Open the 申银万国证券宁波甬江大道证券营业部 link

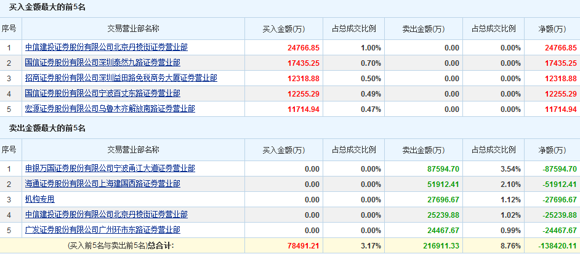pyautogui.click(x=110, y=169)
